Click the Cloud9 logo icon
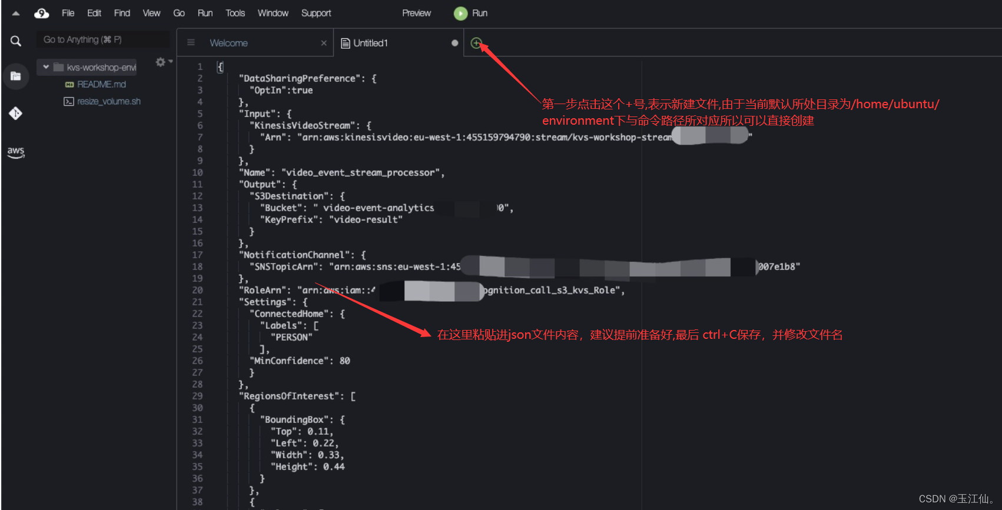The image size is (1002, 510). [x=42, y=13]
